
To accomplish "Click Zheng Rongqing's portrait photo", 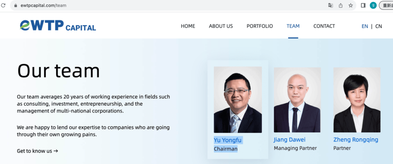I will tap(357, 100).
